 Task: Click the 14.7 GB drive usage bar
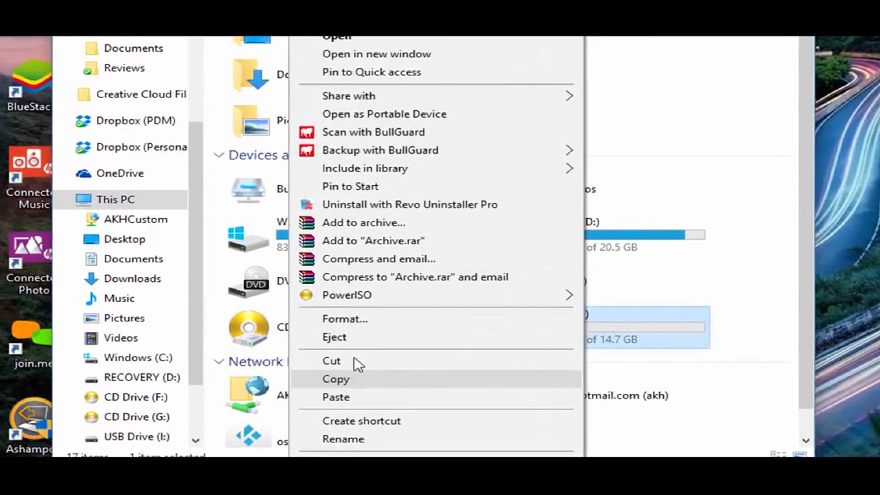(x=645, y=327)
